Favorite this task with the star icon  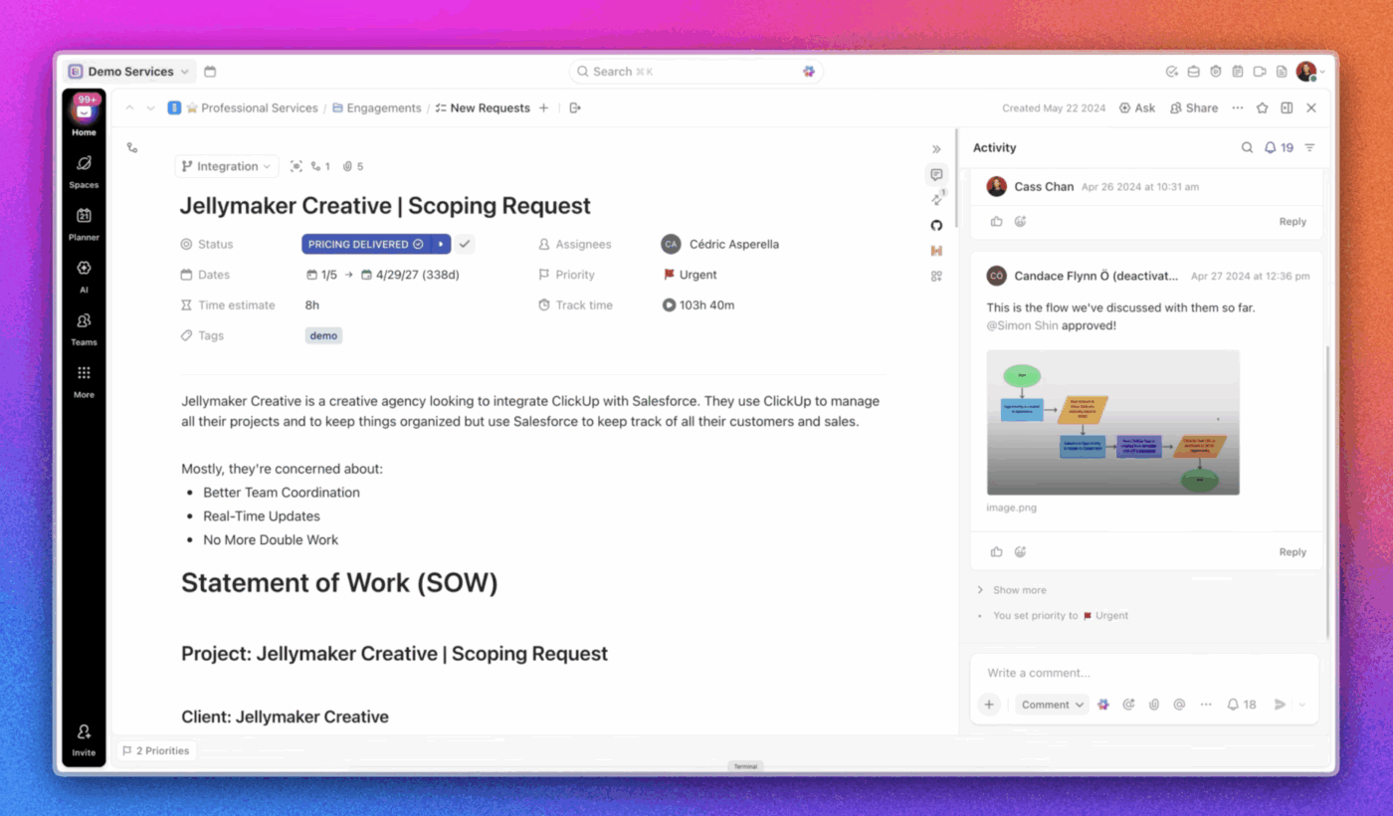click(x=1262, y=107)
